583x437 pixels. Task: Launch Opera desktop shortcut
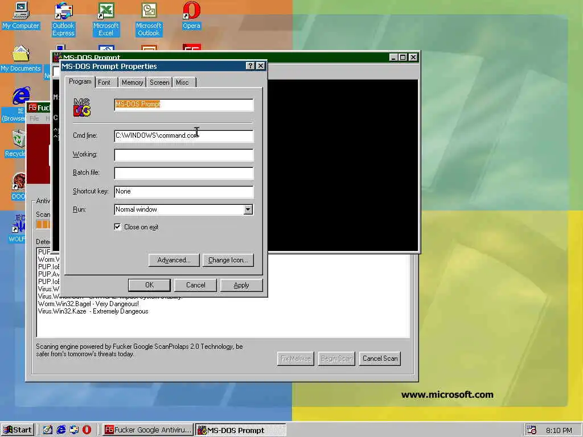click(x=191, y=15)
